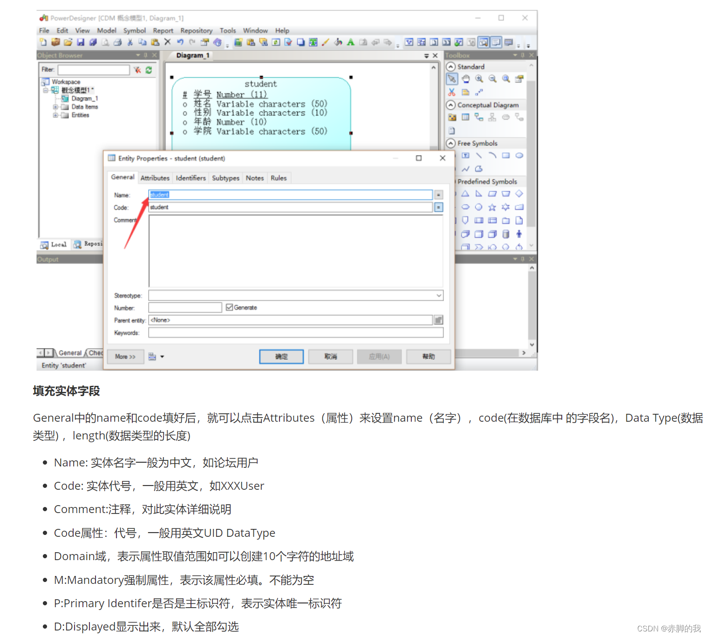Select the Text tool under Free Symbols
The width and height of the screenshot is (708, 637).
466,155
